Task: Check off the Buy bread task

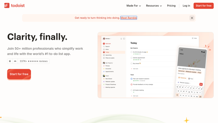Action: pos(132,63)
